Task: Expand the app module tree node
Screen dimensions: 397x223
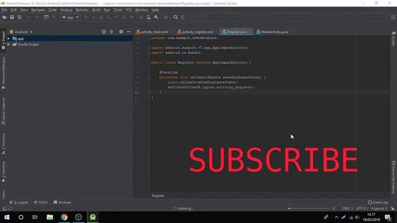Action: (x=9, y=38)
